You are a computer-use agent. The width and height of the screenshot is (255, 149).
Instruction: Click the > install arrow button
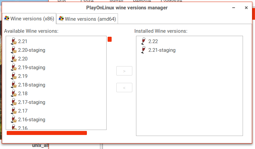124,71
